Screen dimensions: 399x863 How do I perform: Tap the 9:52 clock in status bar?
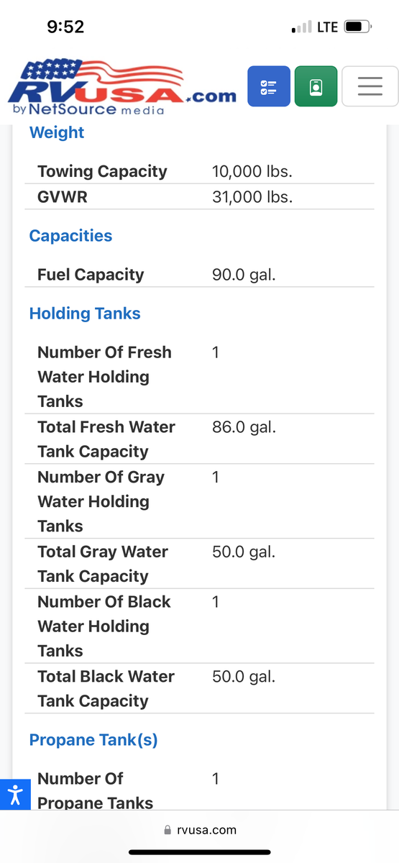(65, 27)
